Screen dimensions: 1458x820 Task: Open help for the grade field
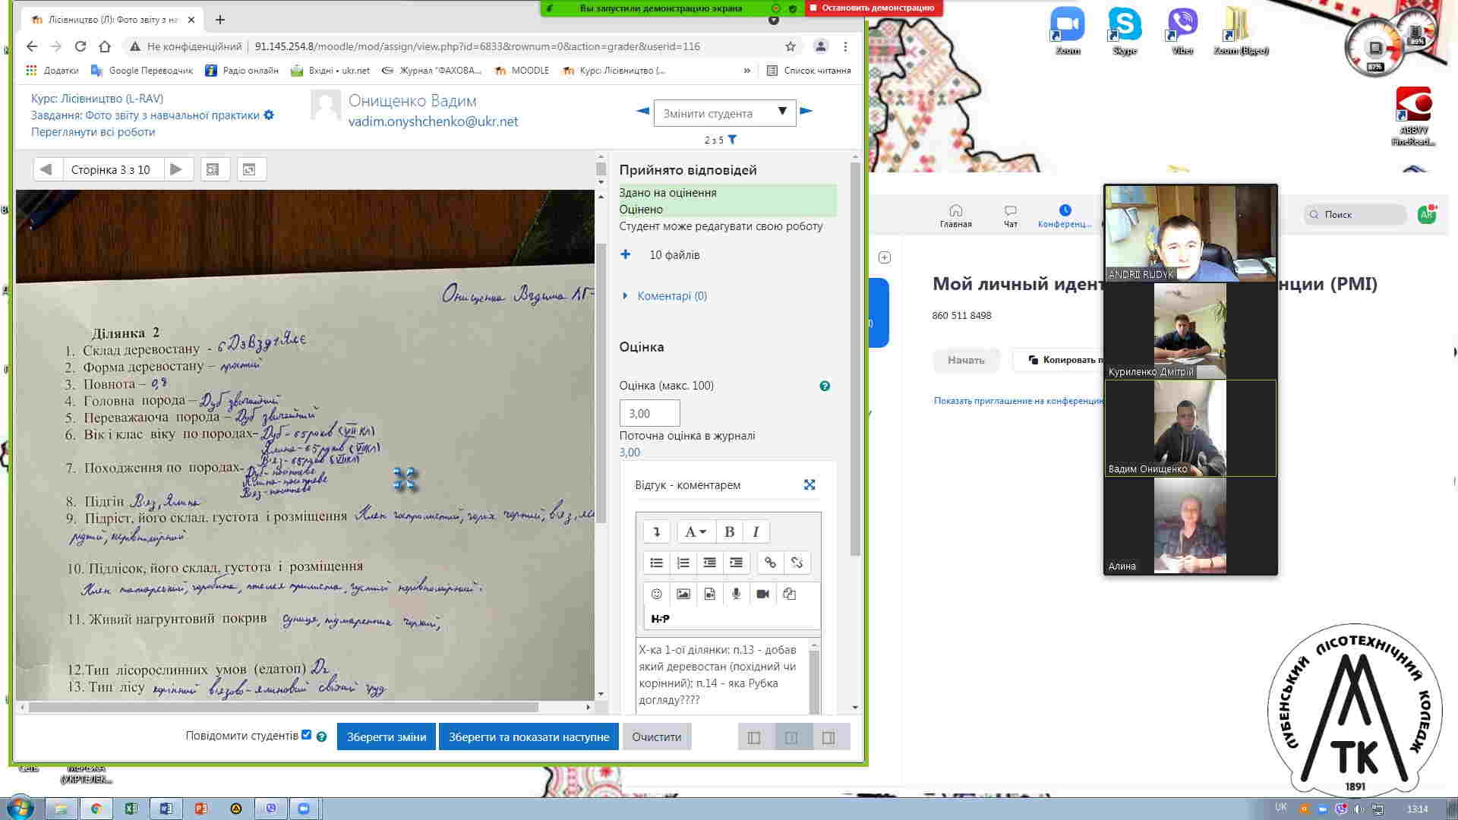(825, 386)
